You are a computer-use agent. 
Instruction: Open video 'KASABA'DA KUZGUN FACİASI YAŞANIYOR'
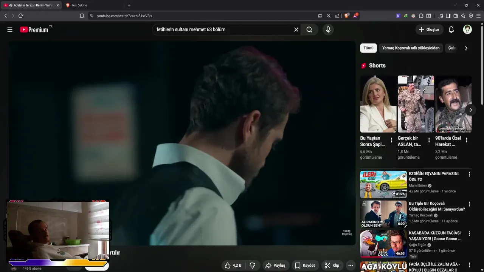(x=435, y=236)
